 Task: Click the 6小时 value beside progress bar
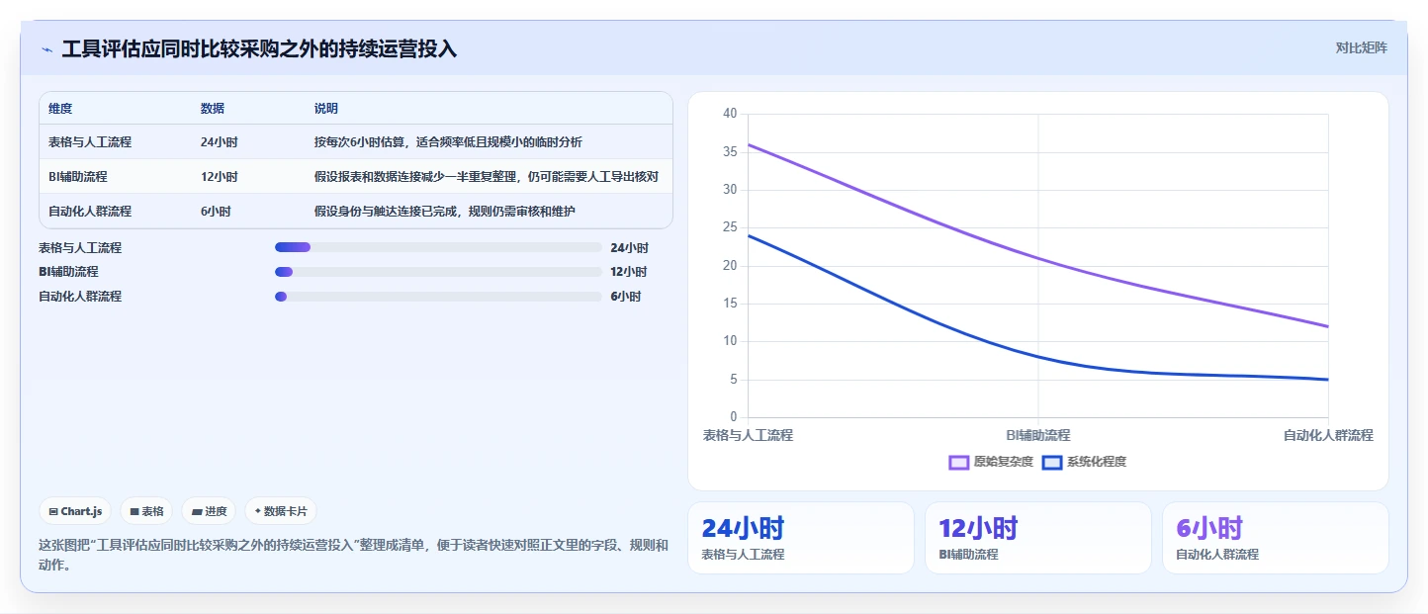[x=626, y=297]
